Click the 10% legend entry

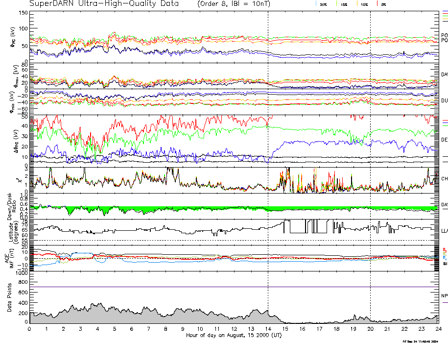coord(364,4)
